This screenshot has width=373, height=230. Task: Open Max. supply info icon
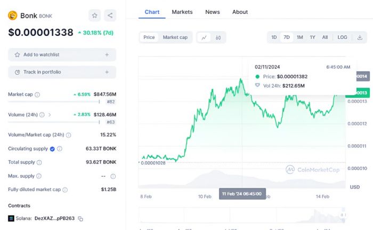pyautogui.click(x=39, y=176)
